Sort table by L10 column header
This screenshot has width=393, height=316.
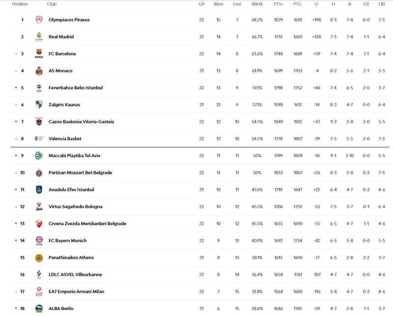point(382,4)
